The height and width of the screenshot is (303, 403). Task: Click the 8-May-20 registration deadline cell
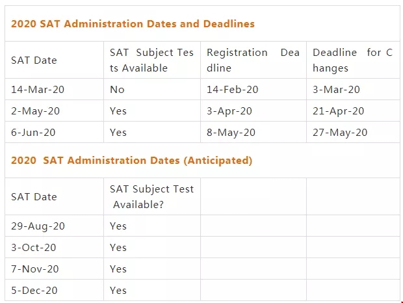point(231,133)
